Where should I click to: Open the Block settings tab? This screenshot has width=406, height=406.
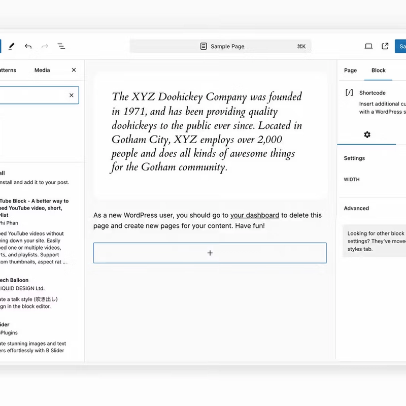[378, 71]
